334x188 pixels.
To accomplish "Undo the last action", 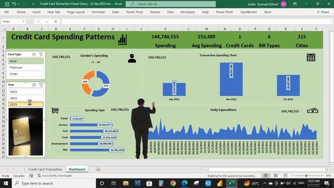I will (14, 4).
